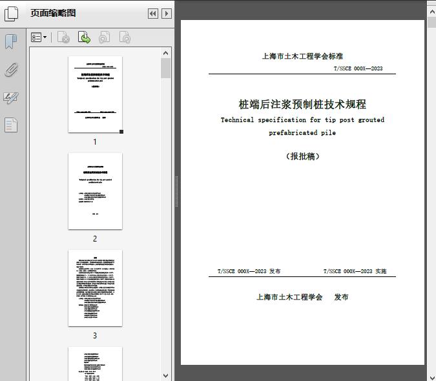This screenshot has height=381, width=436.
Task: Open the Bookmarks panel
Action: pos(11,42)
